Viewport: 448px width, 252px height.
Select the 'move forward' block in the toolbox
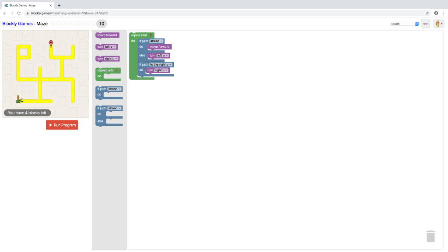point(107,35)
